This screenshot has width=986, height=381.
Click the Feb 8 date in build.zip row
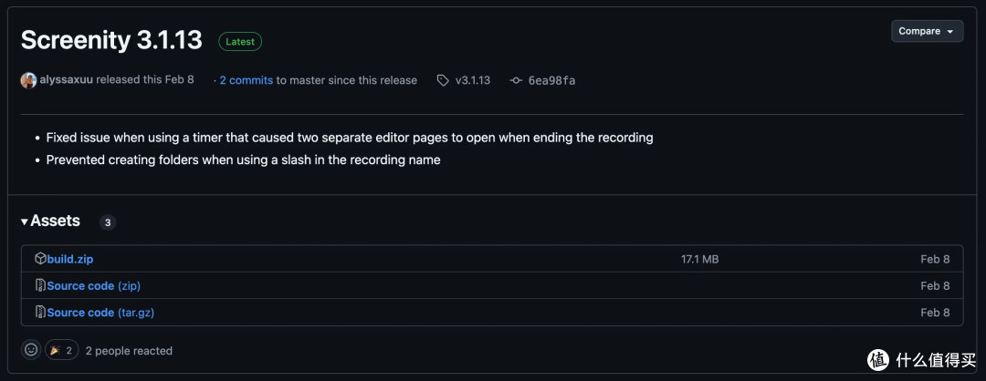[x=935, y=259]
